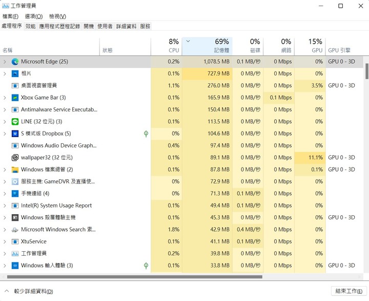Click the 11.1% GPU value for wallpaper32
Viewport: 369px width, 301px height.
(316, 158)
